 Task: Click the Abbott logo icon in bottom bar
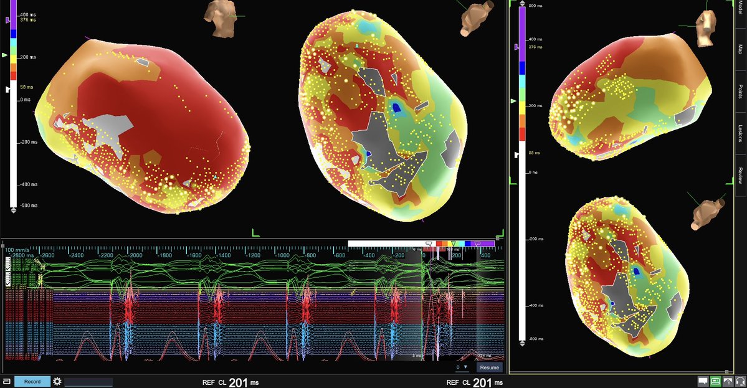[6, 381]
